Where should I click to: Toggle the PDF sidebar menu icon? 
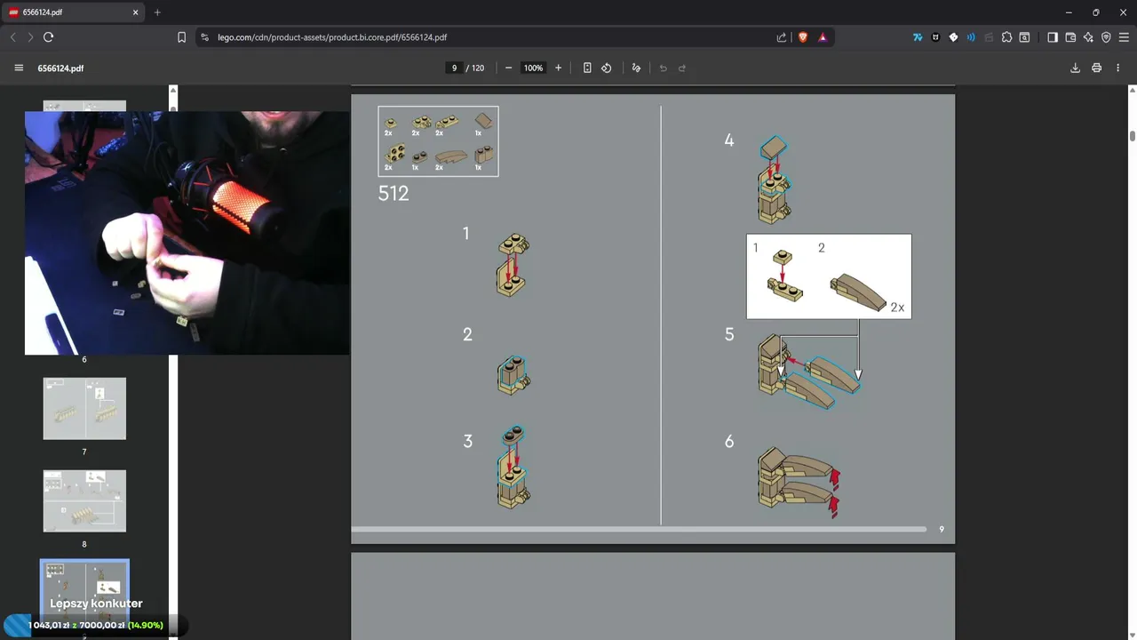pos(19,68)
